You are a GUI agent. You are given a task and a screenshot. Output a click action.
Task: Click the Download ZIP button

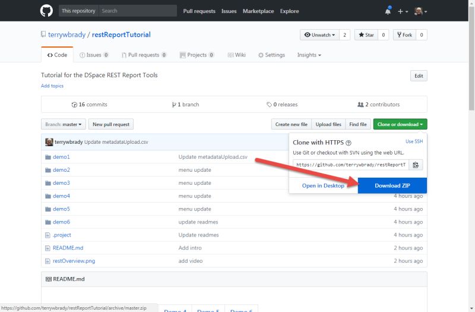point(392,185)
